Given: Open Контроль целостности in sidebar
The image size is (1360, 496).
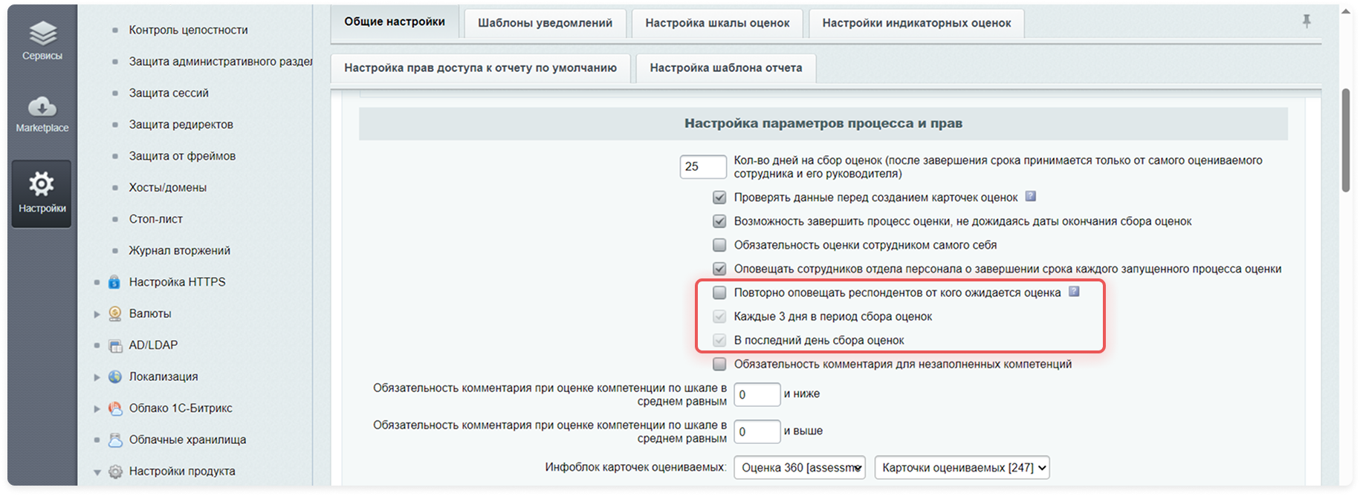Looking at the screenshot, I should (189, 30).
